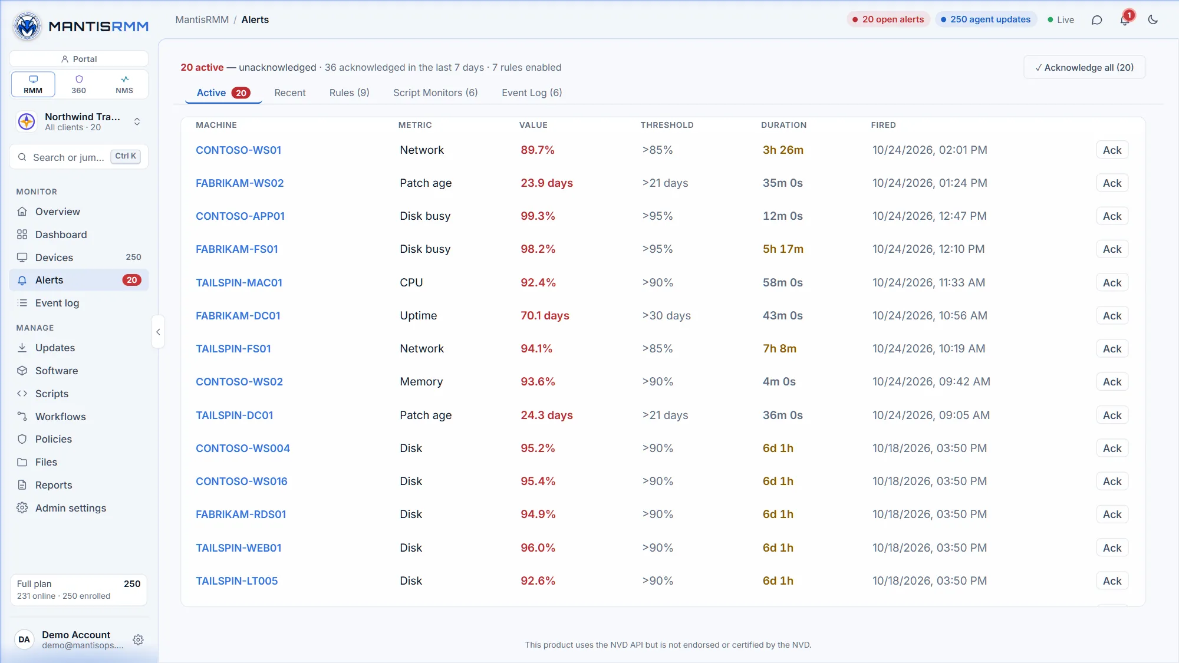Screen dimensions: 1179x663
Task: Acknowledge the FABRIKAM-DC01 Uptime alert
Action: [x=1112, y=316]
